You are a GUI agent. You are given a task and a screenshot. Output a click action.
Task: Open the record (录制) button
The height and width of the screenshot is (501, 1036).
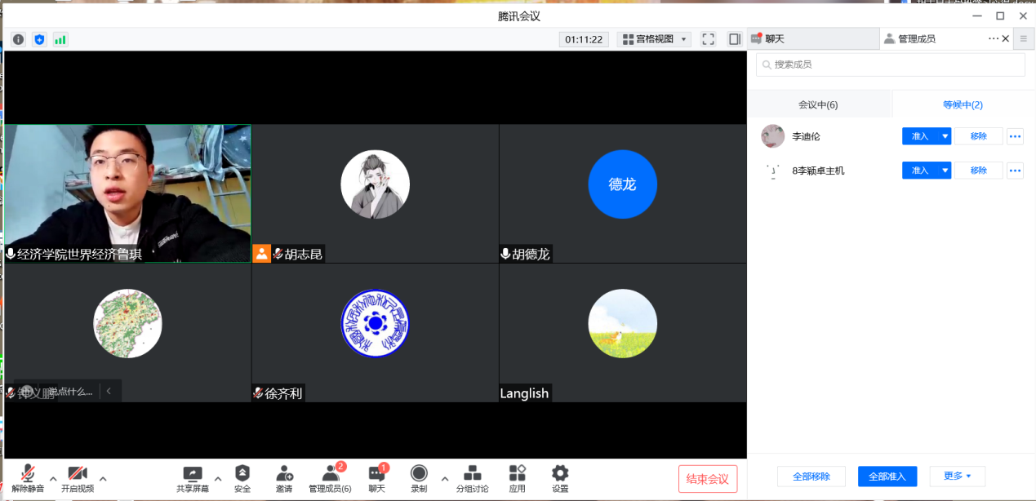419,474
